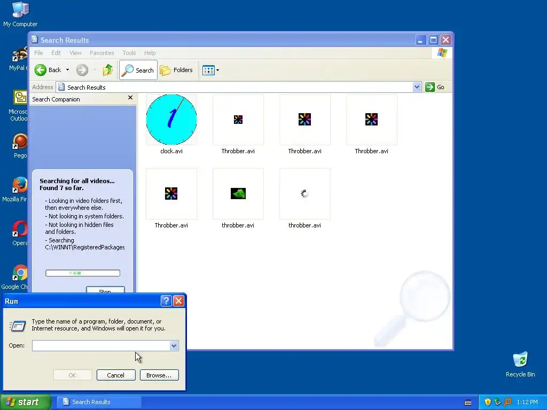Click the green Back arrow button

click(x=41, y=70)
